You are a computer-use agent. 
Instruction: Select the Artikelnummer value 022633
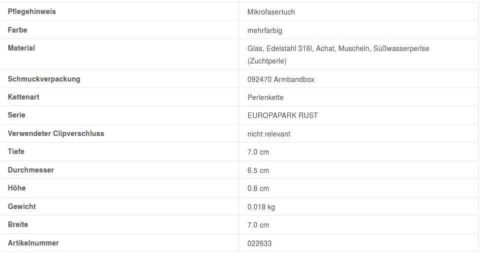pyautogui.click(x=260, y=243)
